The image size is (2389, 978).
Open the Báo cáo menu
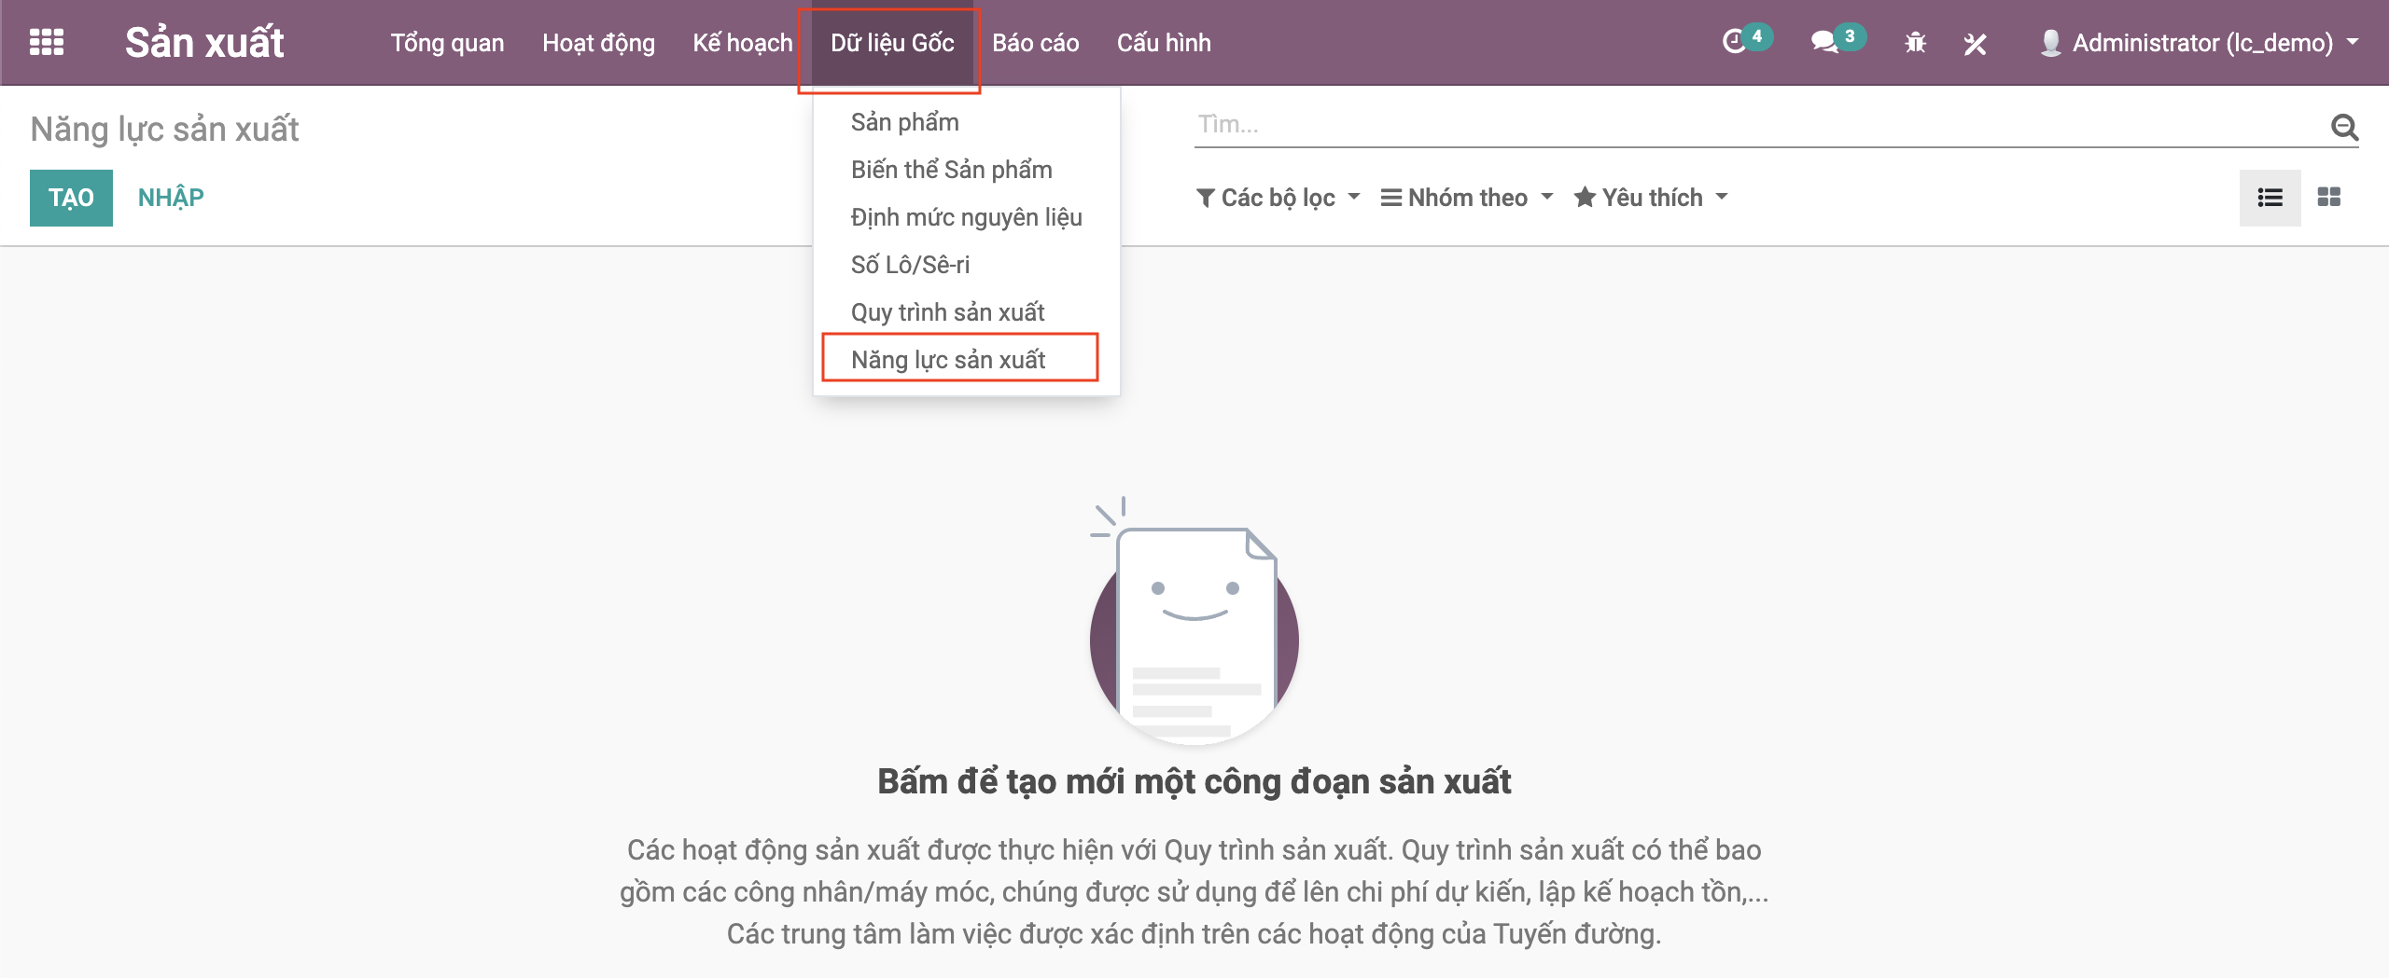point(1035,43)
